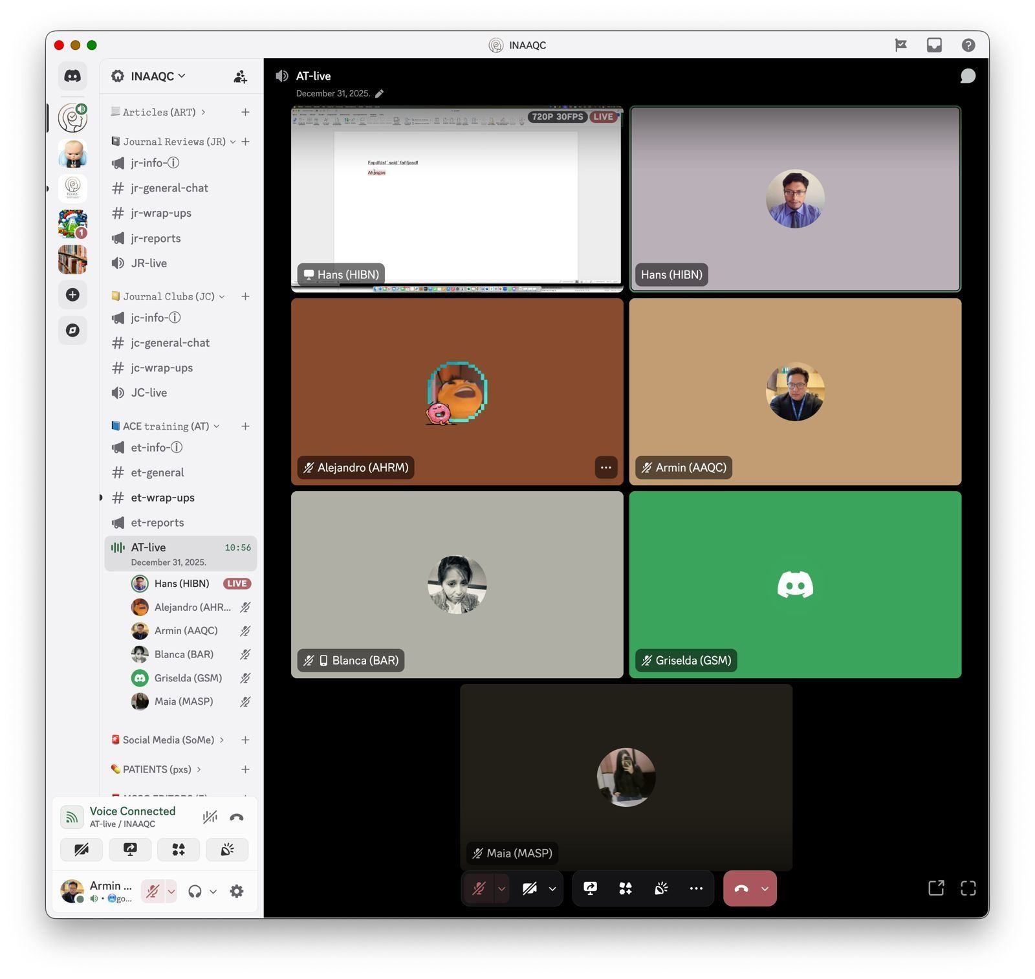This screenshot has width=1035, height=979.
Task: Select Hans (HIBN) live screen share tile
Action: point(457,199)
